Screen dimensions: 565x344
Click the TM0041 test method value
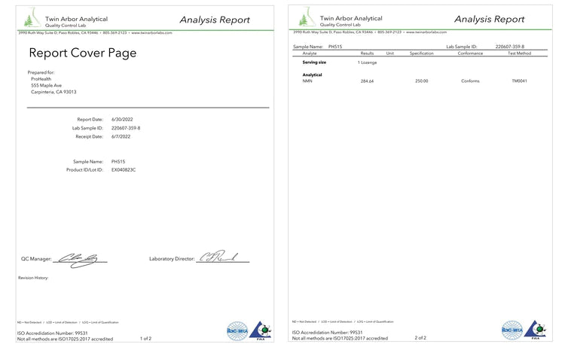(519, 81)
